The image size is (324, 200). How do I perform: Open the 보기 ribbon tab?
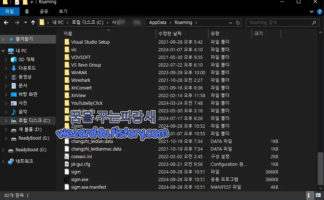pos(63,11)
